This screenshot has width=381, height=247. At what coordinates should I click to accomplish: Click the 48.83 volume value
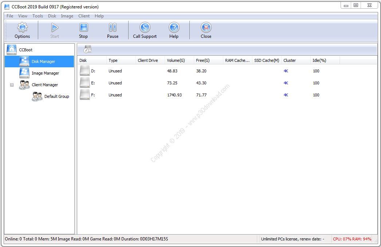[172, 71]
